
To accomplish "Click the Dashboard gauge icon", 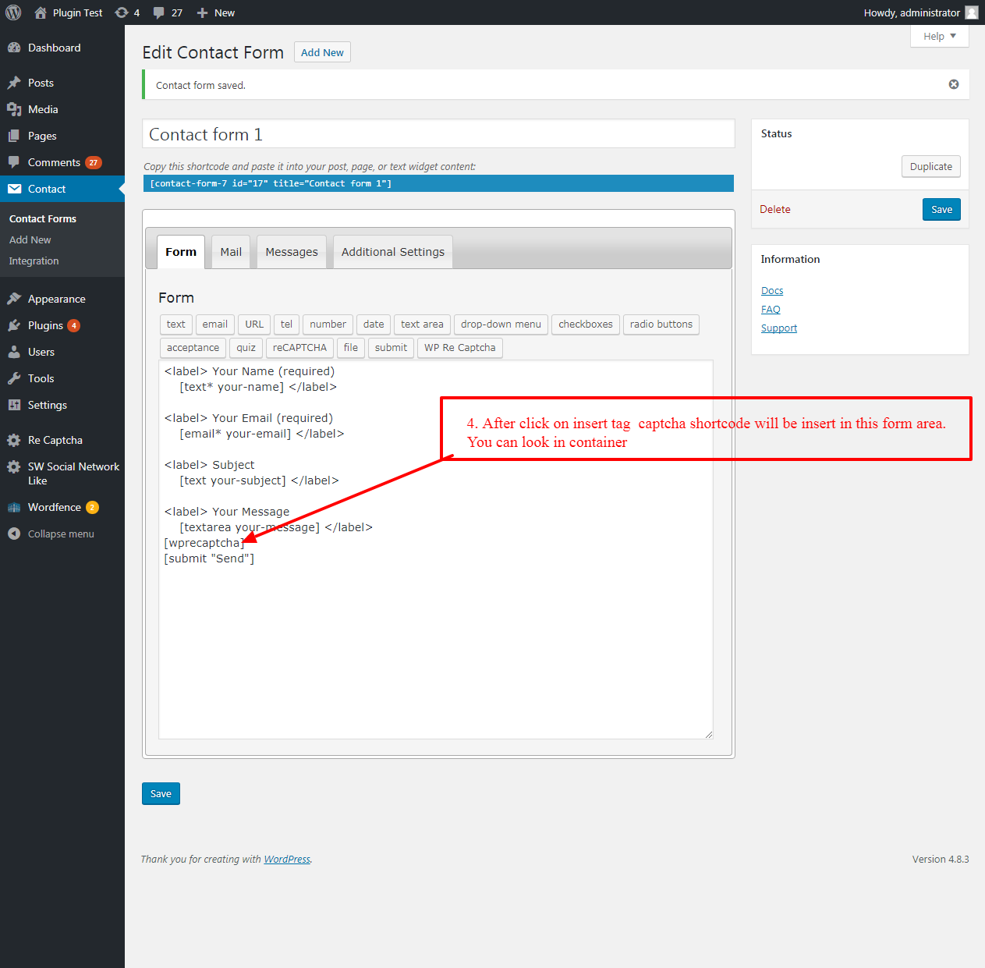I will tap(14, 48).
